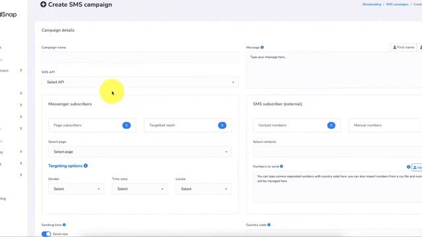Click the Manual numbers box
This screenshot has width=422, height=237.
click(385, 125)
